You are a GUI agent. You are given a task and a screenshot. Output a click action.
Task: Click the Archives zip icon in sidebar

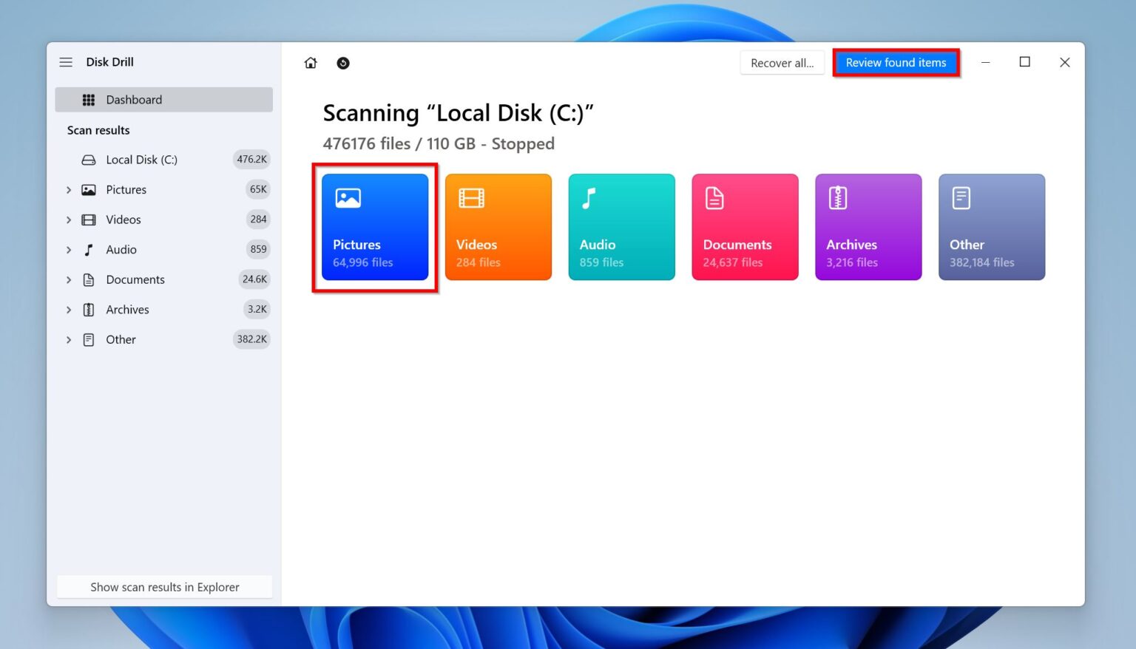coord(89,309)
